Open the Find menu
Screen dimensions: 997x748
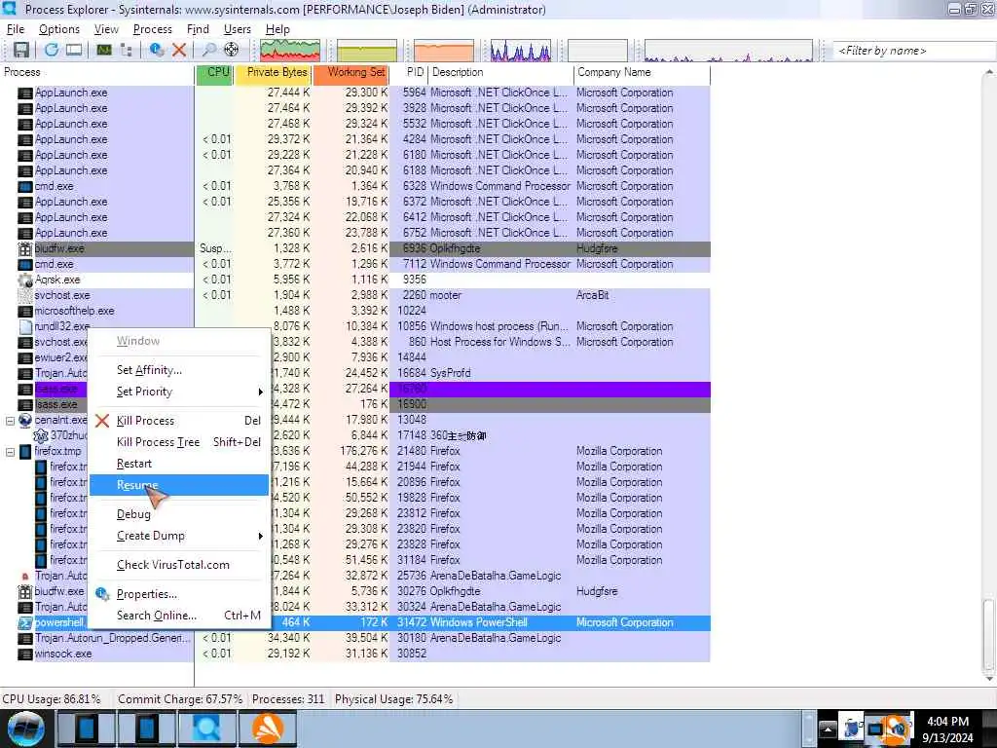pos(198,29)
